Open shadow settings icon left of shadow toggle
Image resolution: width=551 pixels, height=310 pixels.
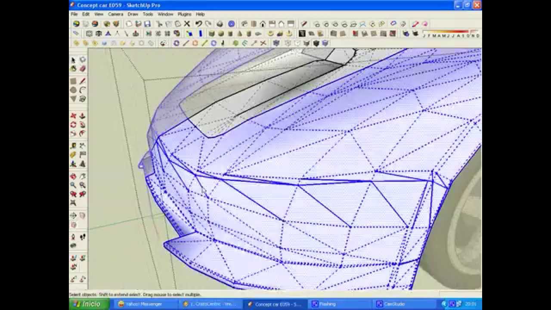point(406,34)
